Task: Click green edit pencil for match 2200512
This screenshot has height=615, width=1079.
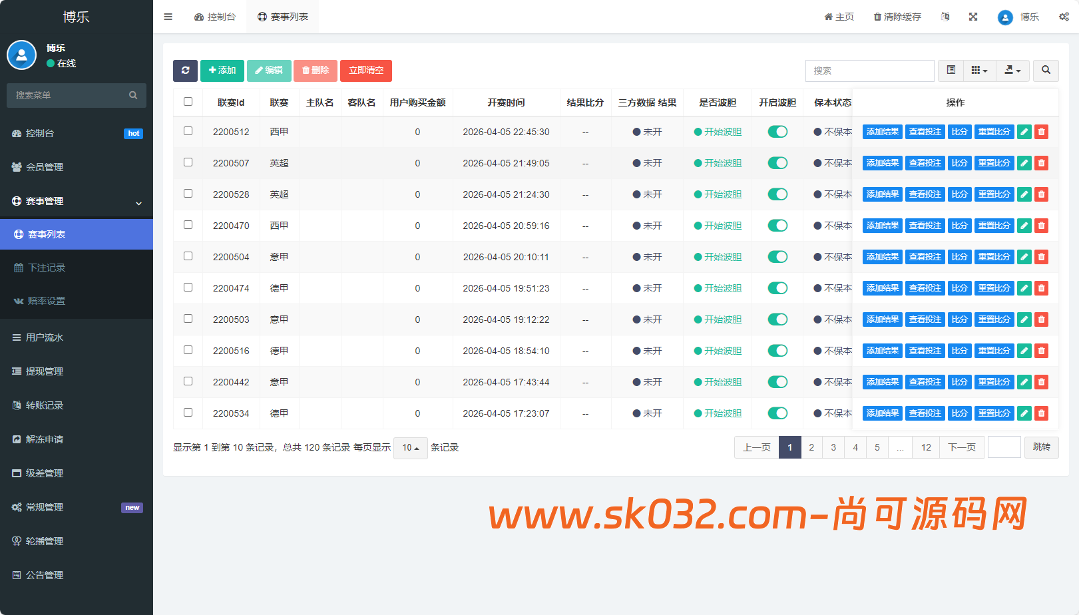Action: [x=1024, y=132]
